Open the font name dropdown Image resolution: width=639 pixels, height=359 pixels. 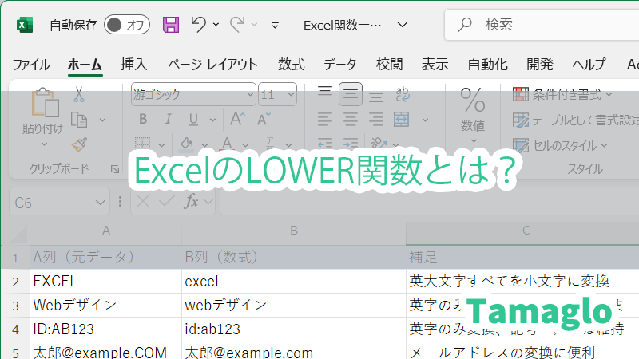click(249, 94)
